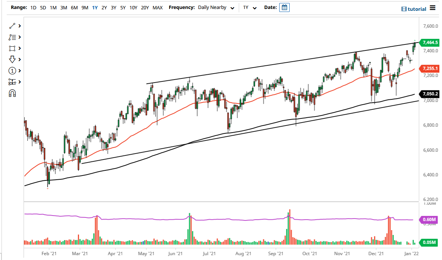Select the annotation list tool

(12, 37)
